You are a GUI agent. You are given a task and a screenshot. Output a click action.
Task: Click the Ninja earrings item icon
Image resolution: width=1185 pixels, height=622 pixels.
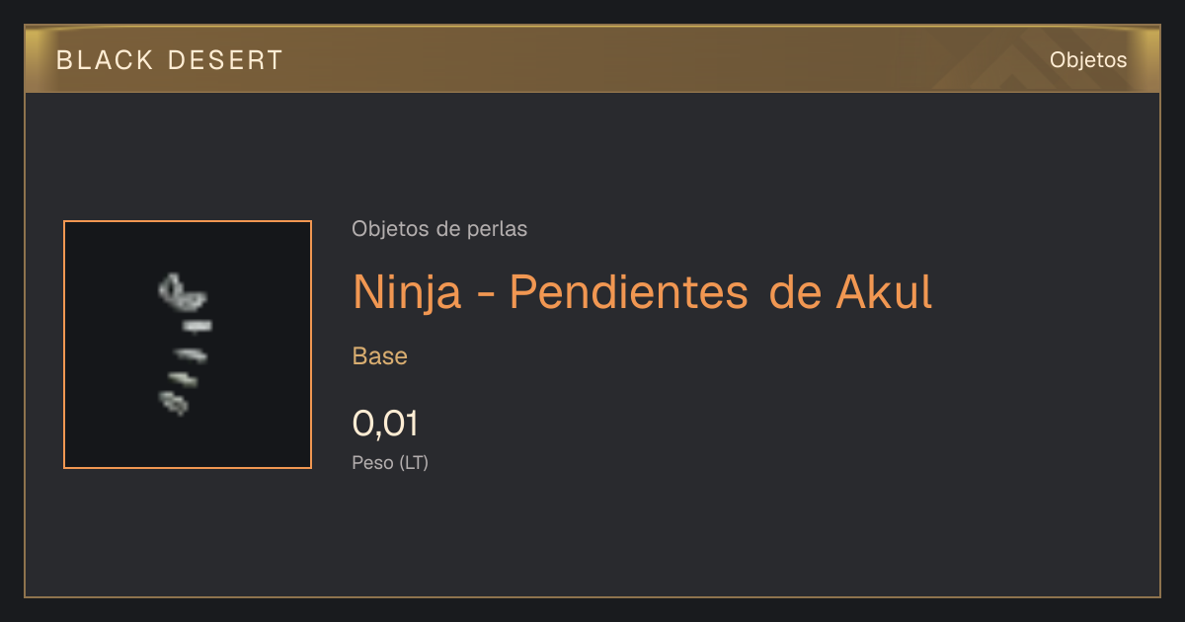tap(184, 345)
